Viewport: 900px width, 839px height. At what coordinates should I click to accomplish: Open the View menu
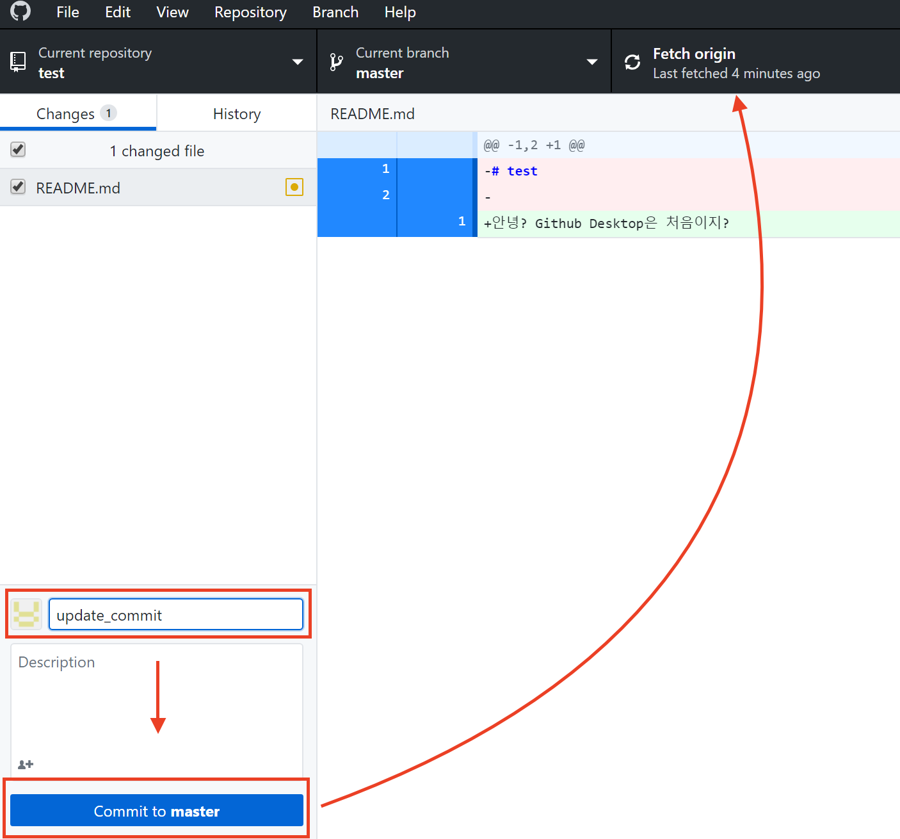[172, 12]
